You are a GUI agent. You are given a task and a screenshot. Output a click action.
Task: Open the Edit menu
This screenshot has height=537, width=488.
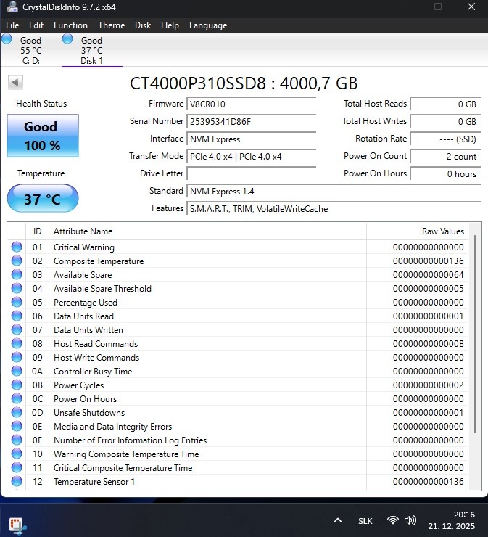pyautogui.click(x=36, y=25)
